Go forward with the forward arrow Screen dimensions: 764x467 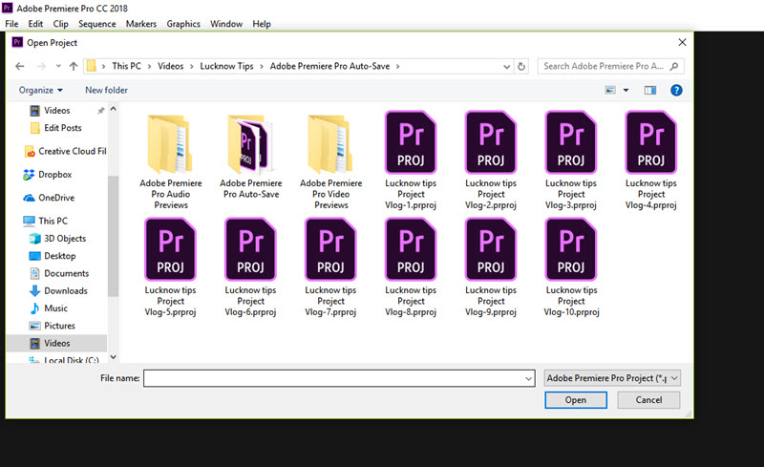tap(41, 66)
